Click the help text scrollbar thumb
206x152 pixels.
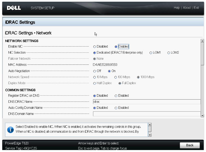tap(150, 129)
